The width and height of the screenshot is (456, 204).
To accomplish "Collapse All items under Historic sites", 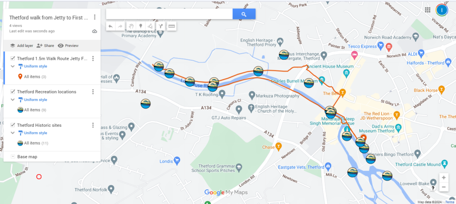I will pyautogui.click(x=12, y=133).
